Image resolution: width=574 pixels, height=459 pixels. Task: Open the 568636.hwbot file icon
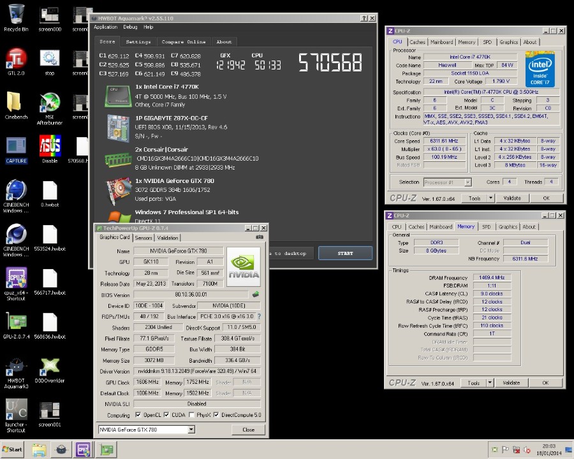click(x=50, y=326)
